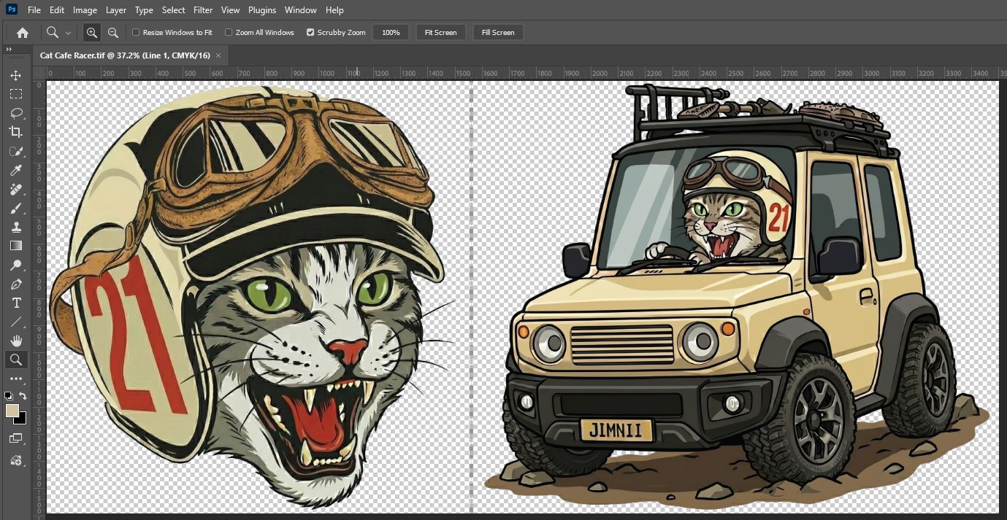Viewport: 1007px width, 520px height.
Task: Reset default foreground and background colors
Action: 8,395
